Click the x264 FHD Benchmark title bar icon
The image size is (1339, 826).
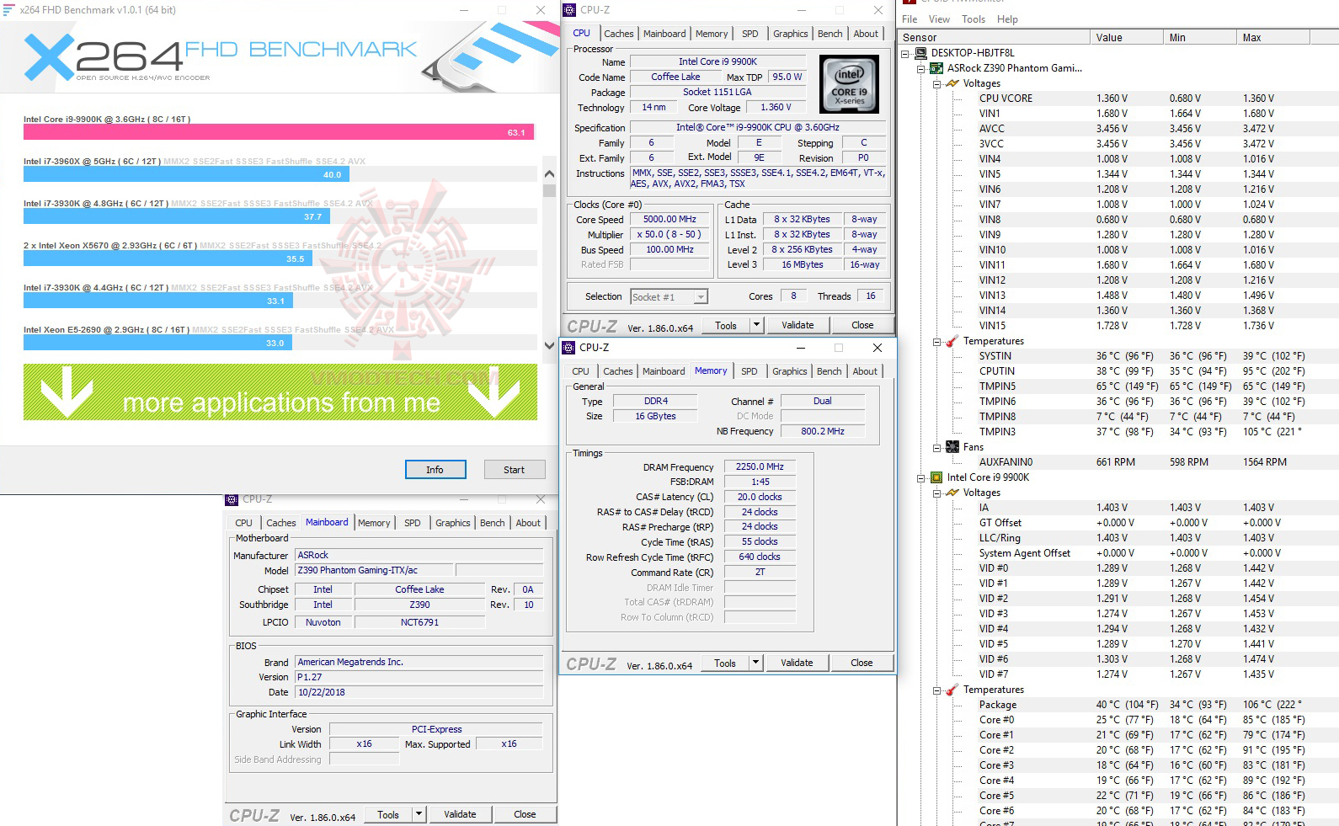coord(8,10)
